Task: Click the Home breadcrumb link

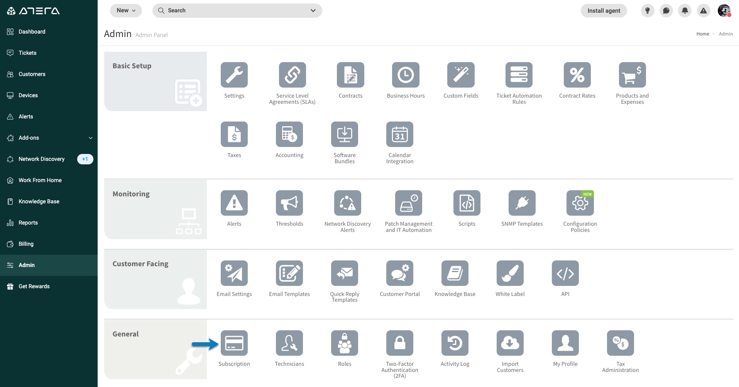Action: click(x=703, y=34)
